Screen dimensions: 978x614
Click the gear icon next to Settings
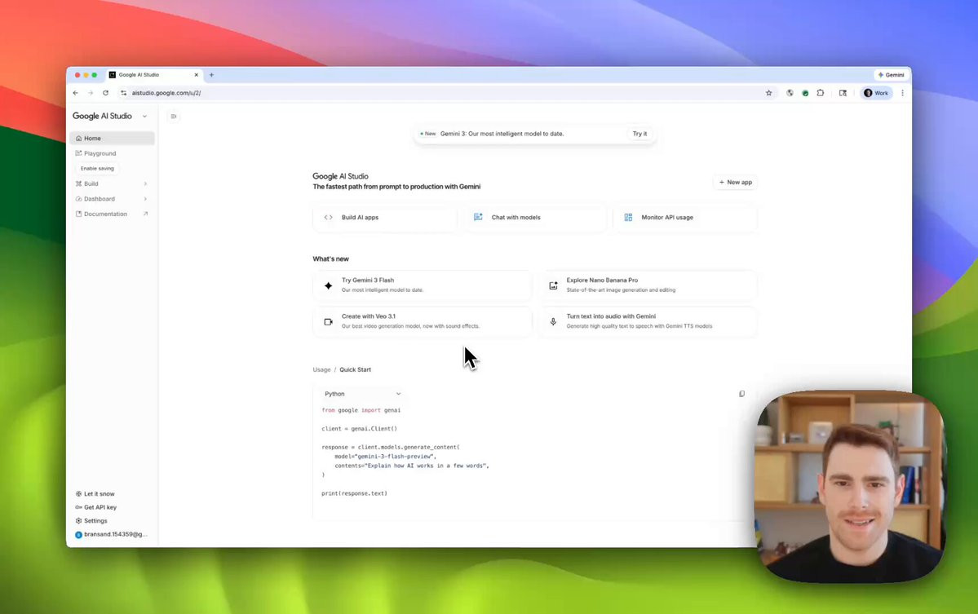(x=78, y=520)
